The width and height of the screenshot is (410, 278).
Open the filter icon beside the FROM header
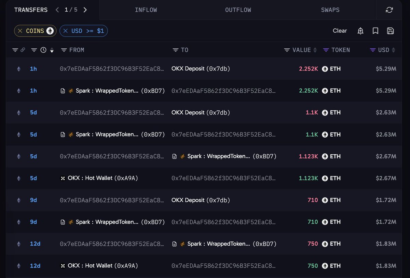click(64, 50)
